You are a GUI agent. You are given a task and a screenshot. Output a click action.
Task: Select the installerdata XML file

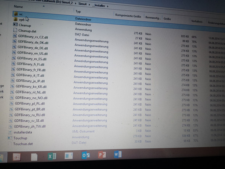tap(23, 132)
